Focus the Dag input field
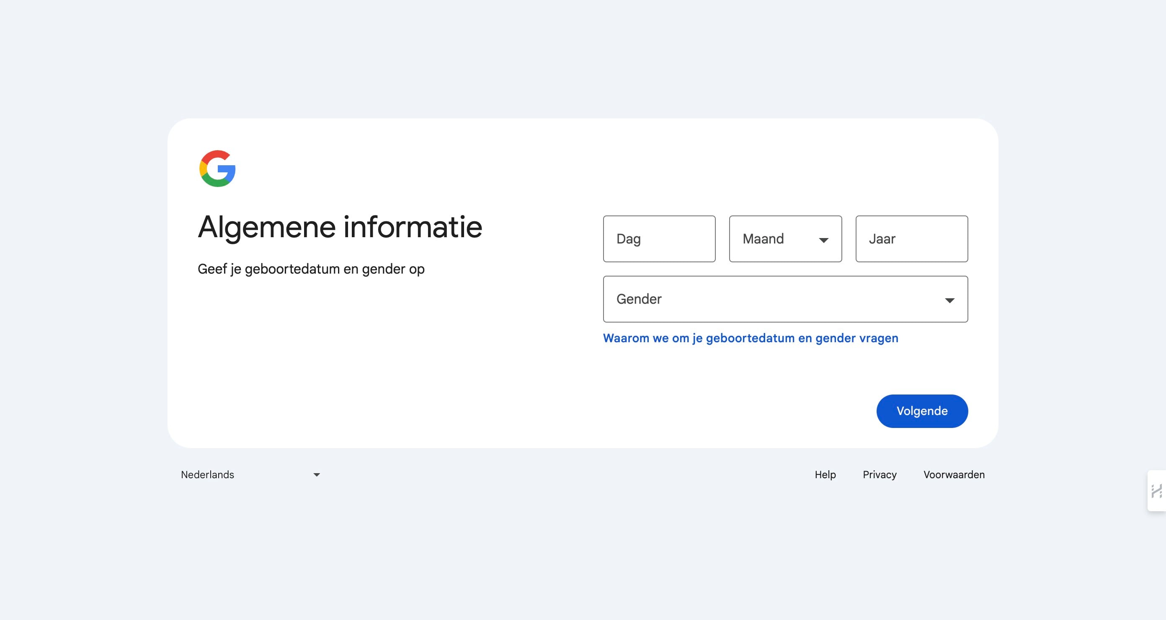The image size is (1166, 620). [658, 239]
